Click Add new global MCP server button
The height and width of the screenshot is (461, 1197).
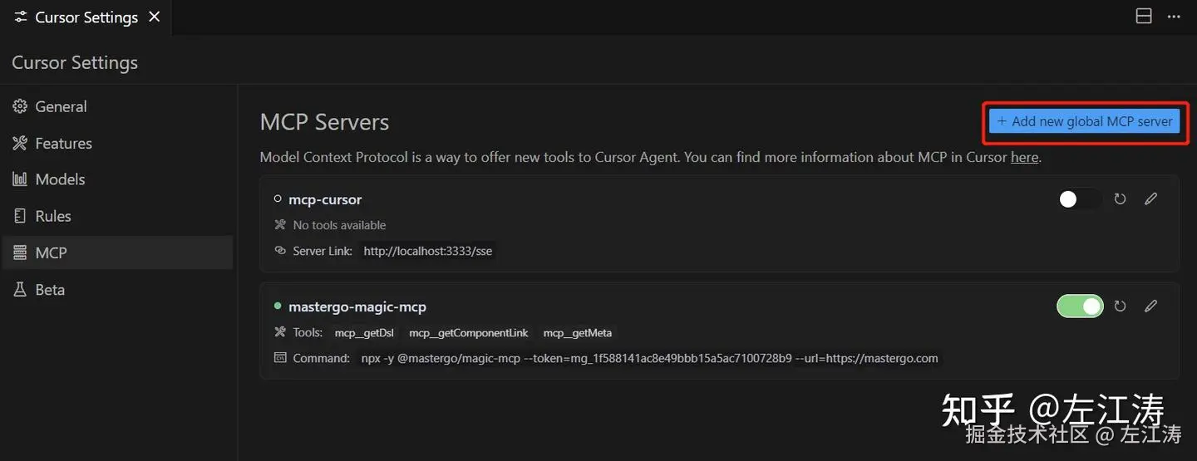pos(1084,121)
